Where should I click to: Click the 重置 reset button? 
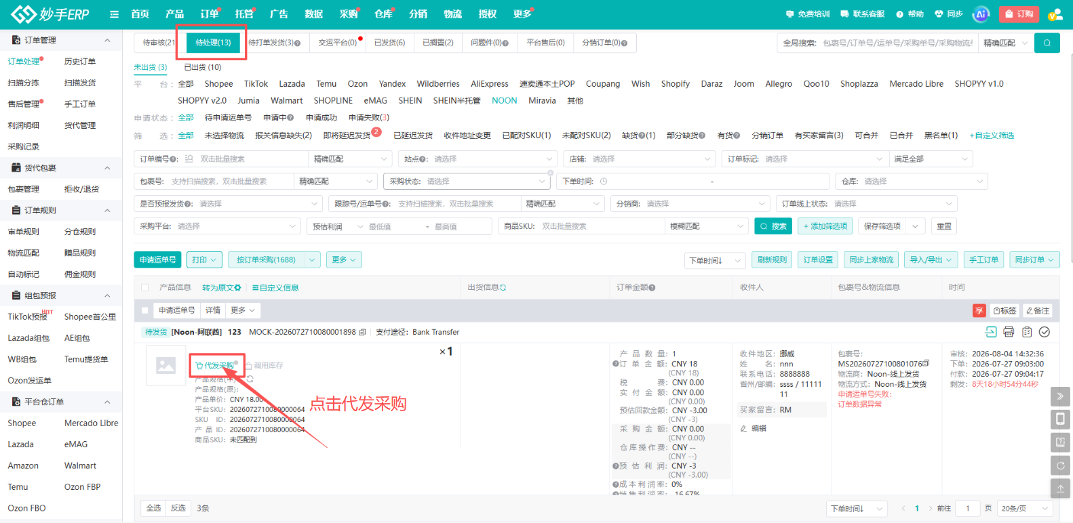(944, 226)
